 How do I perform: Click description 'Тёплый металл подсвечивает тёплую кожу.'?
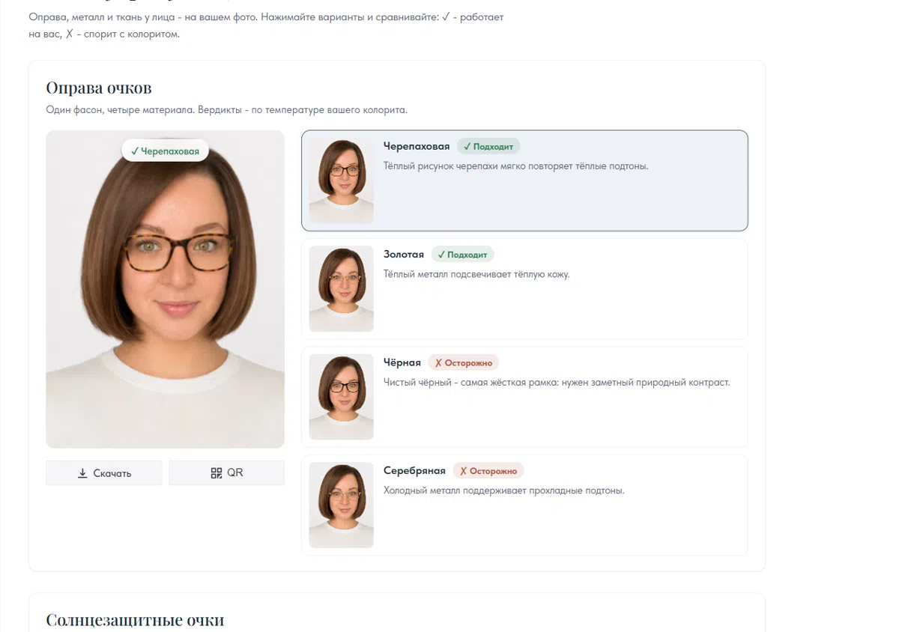(x=476, y=274)
